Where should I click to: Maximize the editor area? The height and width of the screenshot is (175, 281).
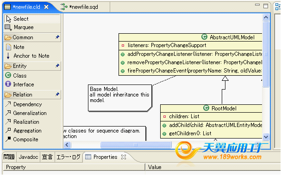click(266, 6)
